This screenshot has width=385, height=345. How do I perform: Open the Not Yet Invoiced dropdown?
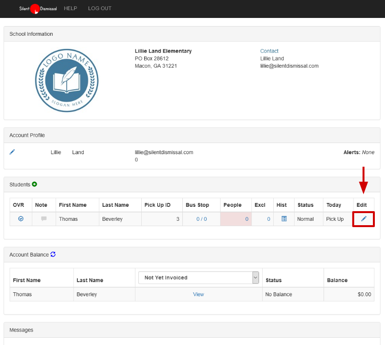click(199, 277)
